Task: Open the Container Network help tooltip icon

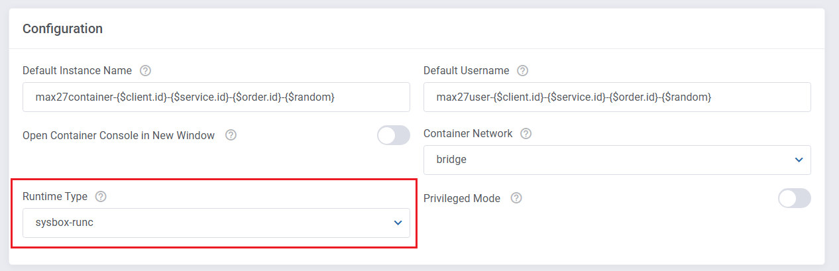Action: click(526, 134)
